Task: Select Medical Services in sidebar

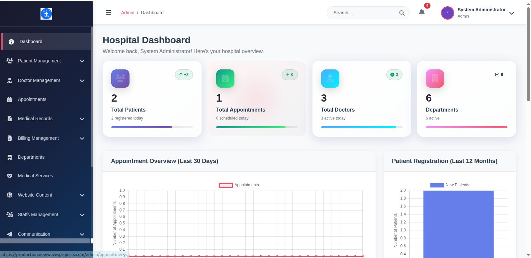Action: [35, 176]
